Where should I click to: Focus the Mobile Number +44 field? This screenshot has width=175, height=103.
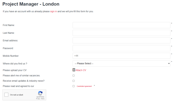[x=121, y=56]
